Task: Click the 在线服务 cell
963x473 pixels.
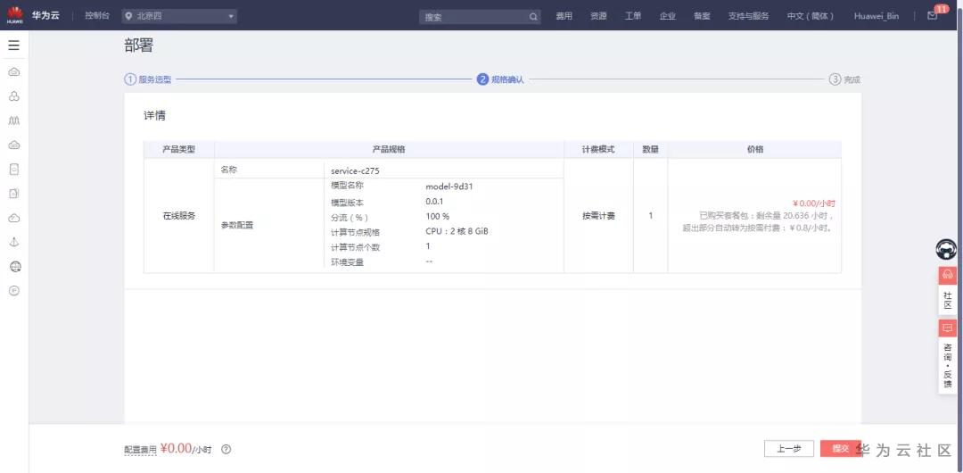Action: [178, 216]
